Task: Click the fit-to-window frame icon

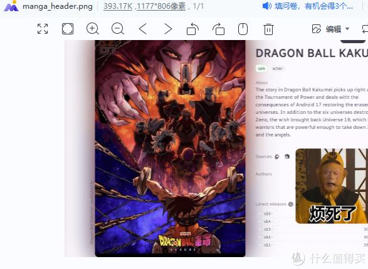Action: click(68, 29)
